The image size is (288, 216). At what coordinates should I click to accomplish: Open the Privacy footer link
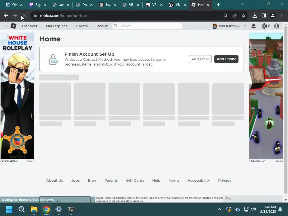[x=225, y=180]
